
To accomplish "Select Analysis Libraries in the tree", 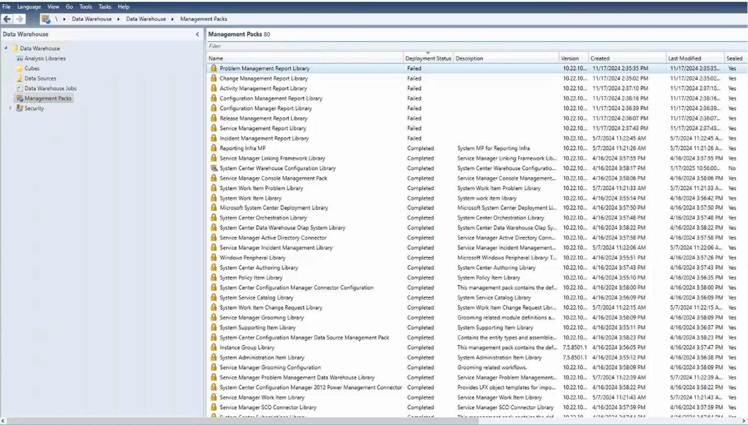I will (45, 59).
